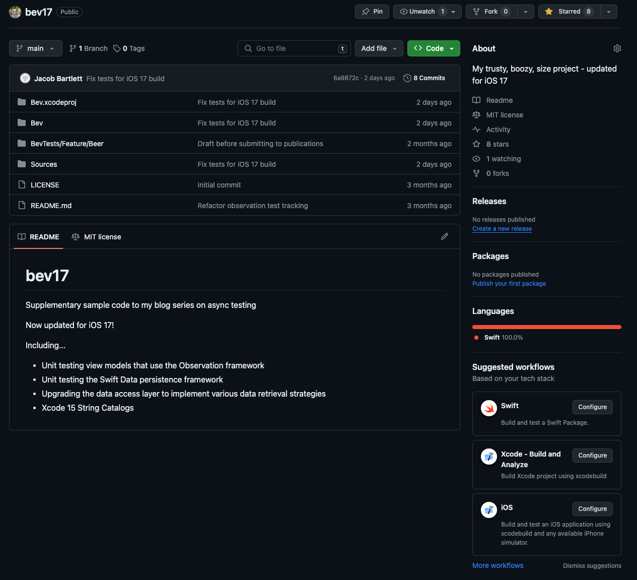Click the Bev folder icon
This screenshot has width=637, height=580.
[x=22, y=122]
